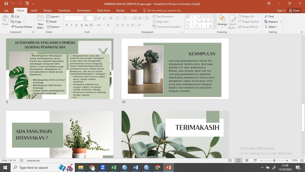Save the presentation with the floppy icon
Image resolution: width=305 pixels, height=172 pixels.
[6, 4]
